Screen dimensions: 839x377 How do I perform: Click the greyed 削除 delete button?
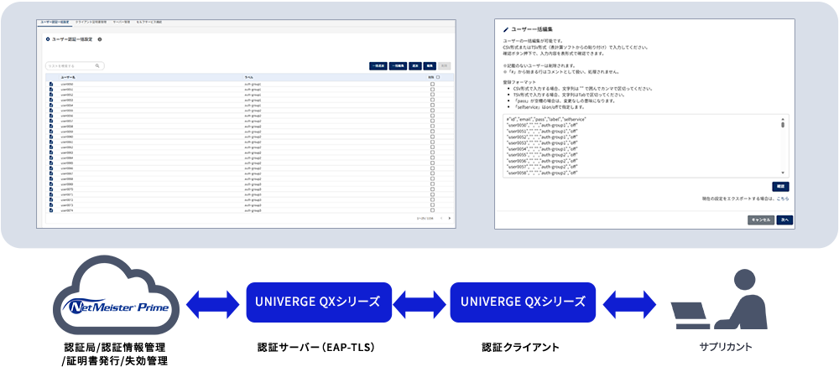pos(445,66)
